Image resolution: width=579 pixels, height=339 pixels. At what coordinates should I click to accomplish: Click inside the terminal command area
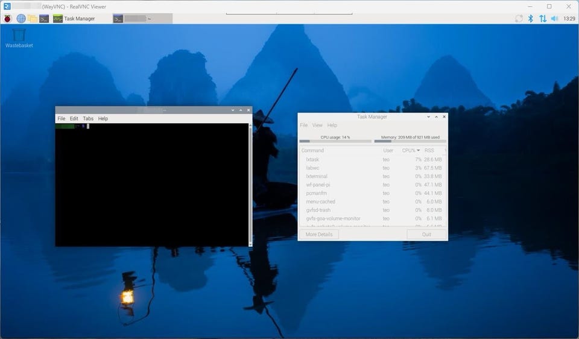pyautogui.click(x=152, y=185)
